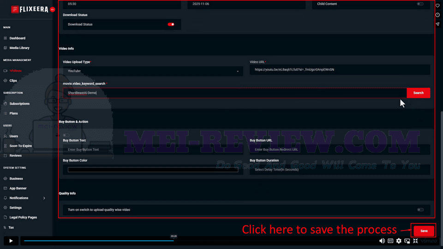This screenshot has height=249, width=443.
Task: Click the Notifications bell icon
Action: coord(5,198)
